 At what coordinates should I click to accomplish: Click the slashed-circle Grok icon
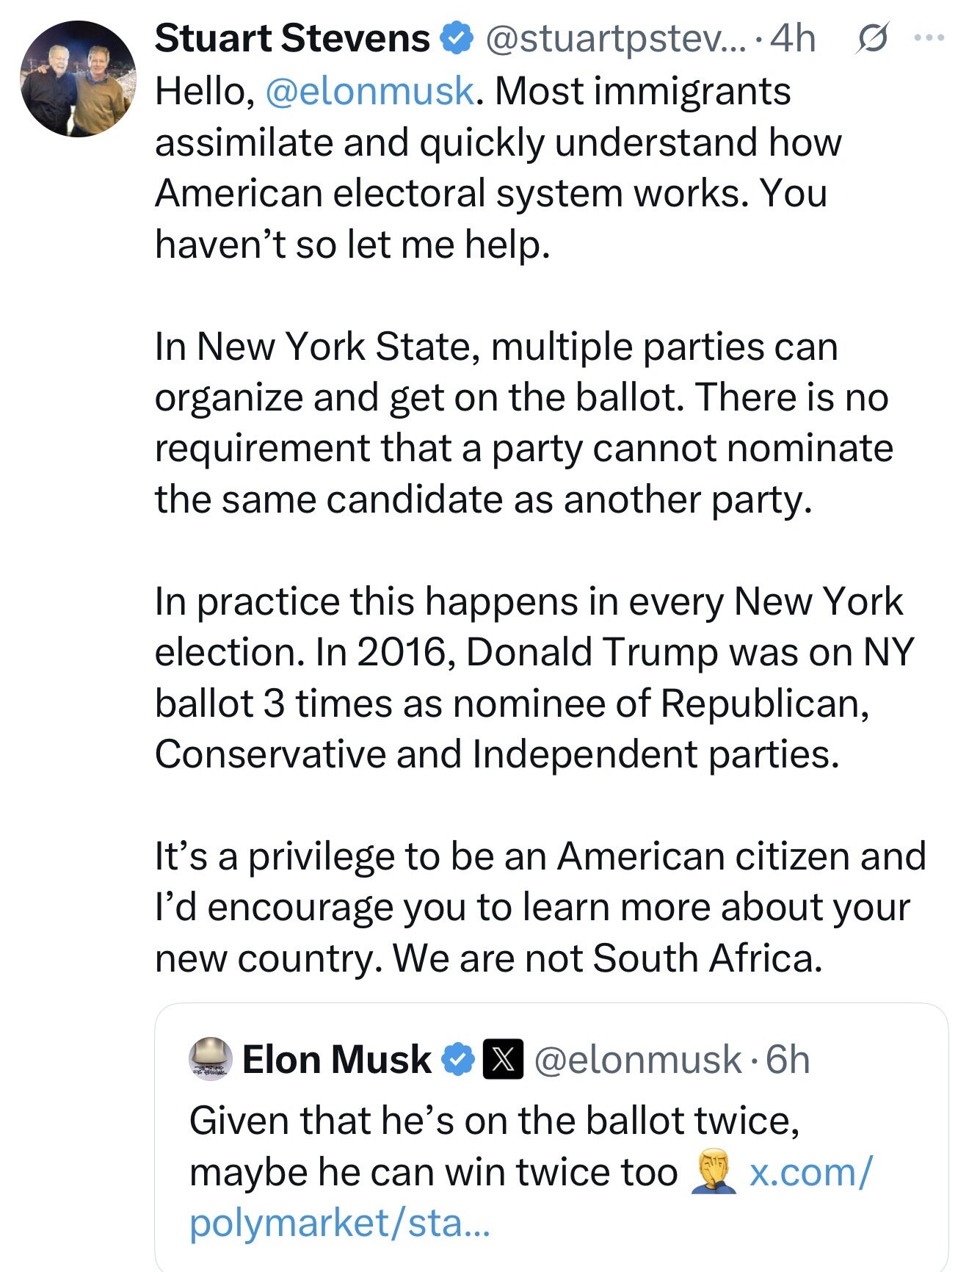click(872, 38)
